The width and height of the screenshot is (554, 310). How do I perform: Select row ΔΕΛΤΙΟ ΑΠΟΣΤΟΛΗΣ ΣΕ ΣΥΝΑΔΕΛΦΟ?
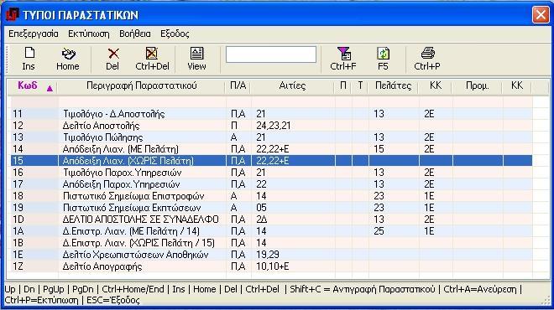point(271,219)
